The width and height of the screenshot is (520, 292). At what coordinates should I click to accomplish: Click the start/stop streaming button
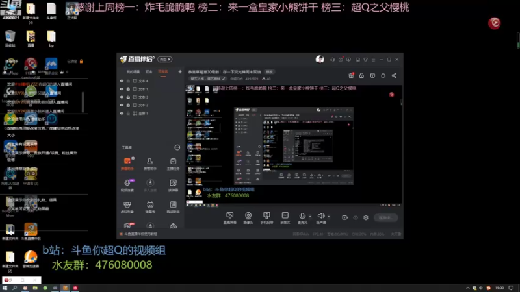tap(386, 217)
